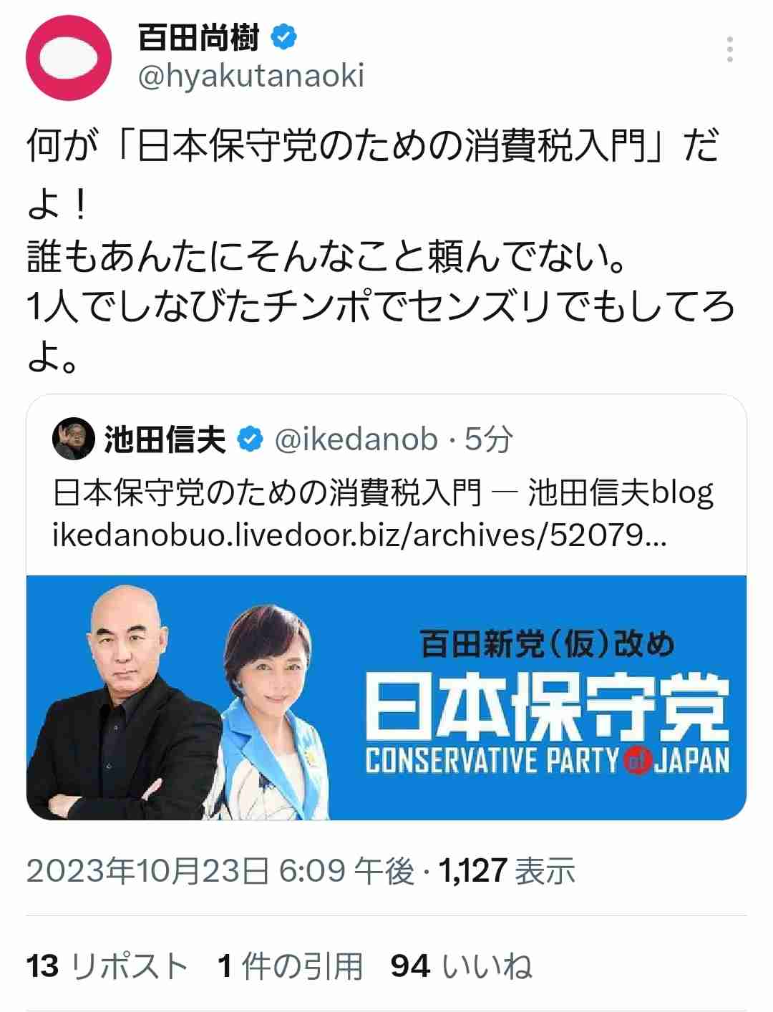Open the red circle profile avatar
The image size is (773, 1012).
click(x=69, y=58)
